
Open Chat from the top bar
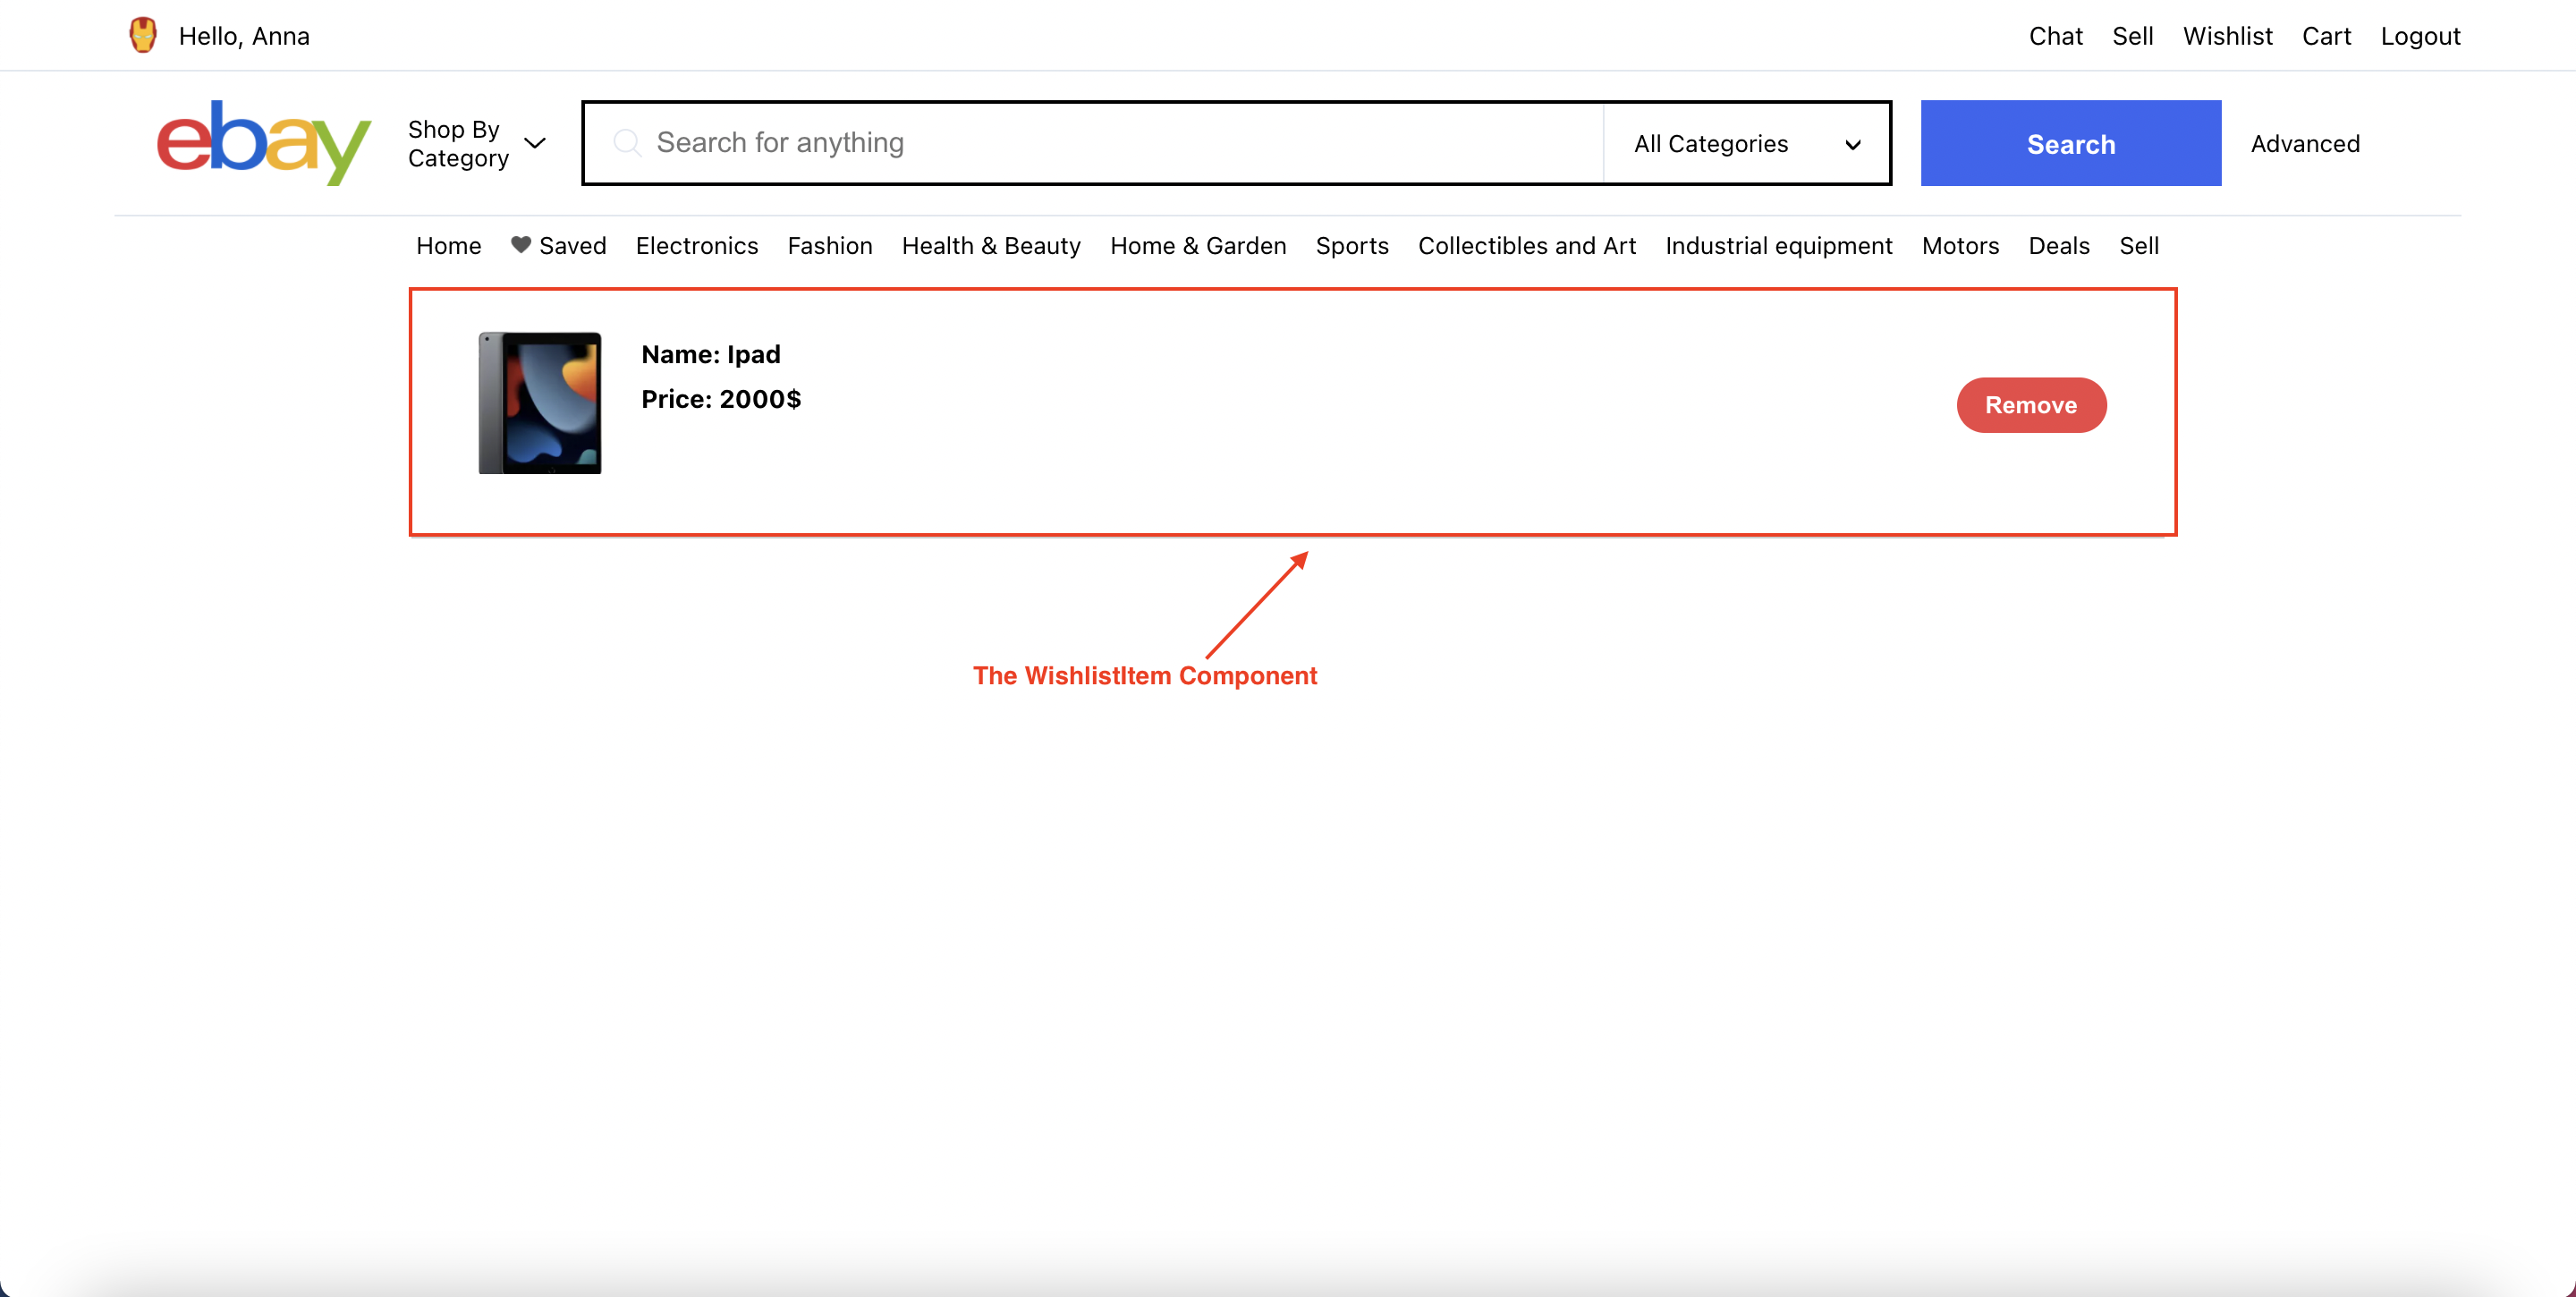click(x=2055, y=36)
